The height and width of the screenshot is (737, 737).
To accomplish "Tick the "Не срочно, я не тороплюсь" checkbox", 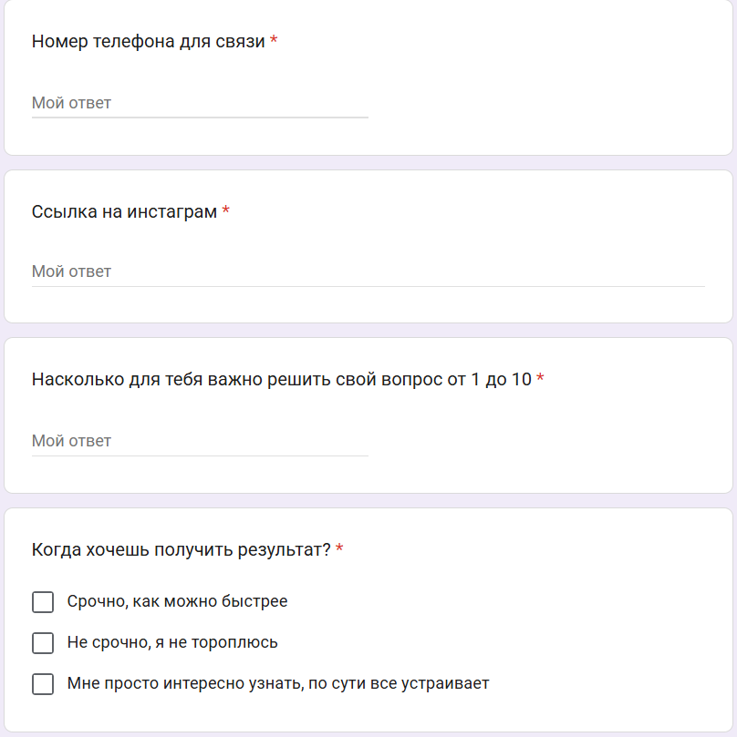I will point(43,643).
